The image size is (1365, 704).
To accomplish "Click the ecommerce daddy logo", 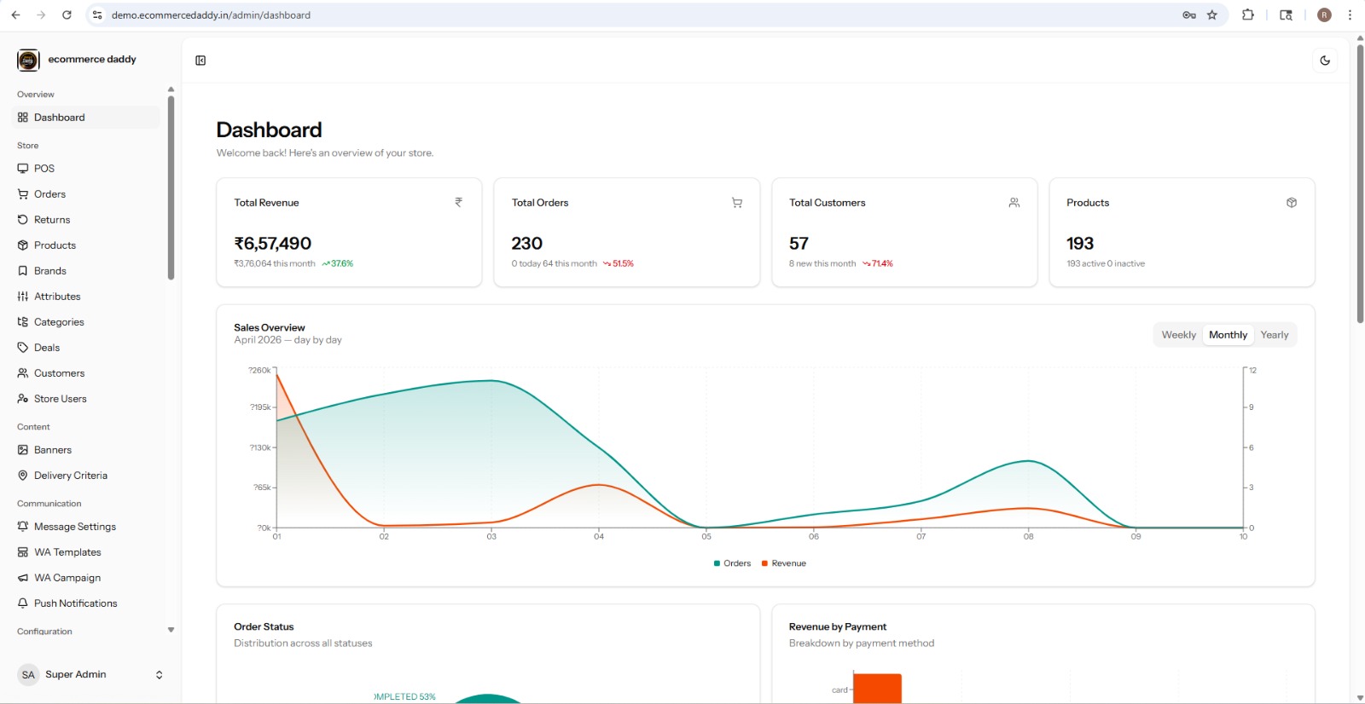I will (x=28, y=60).
